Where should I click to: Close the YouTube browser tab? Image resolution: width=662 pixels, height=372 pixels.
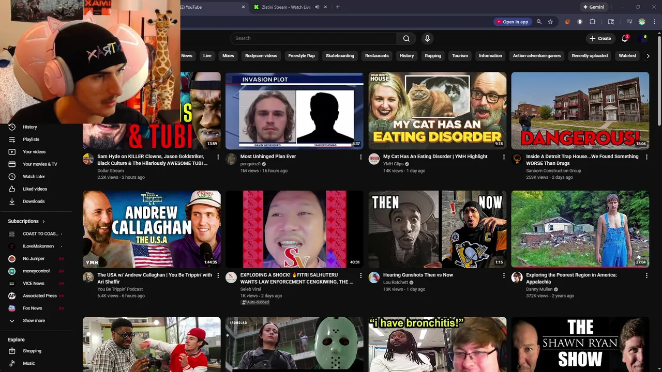tap(244, 7)
